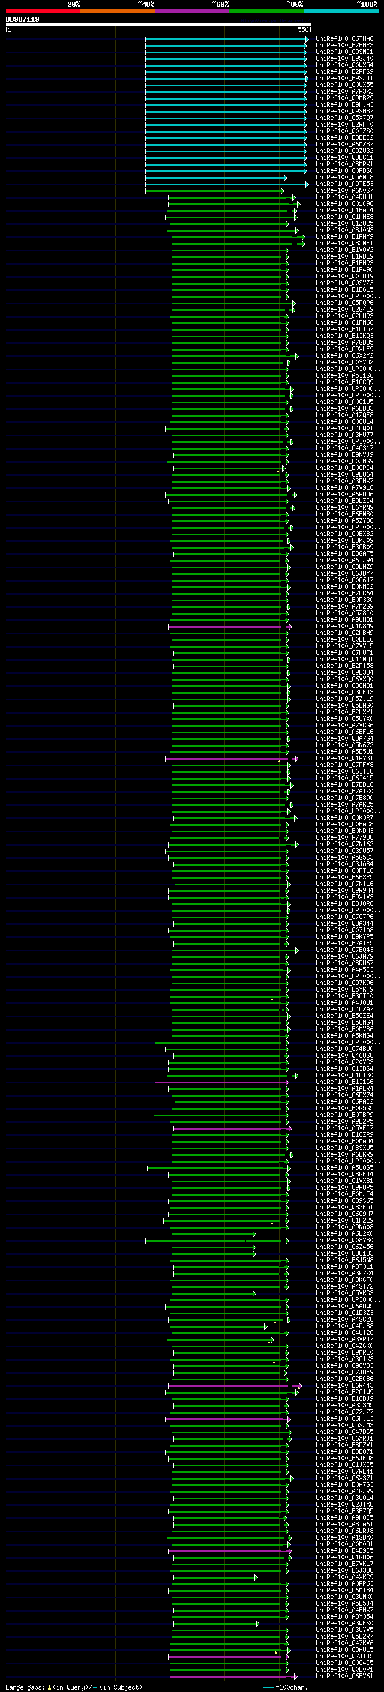
Task: Select the UniRef100_C1EAT4 label
Action: (344, 211)
